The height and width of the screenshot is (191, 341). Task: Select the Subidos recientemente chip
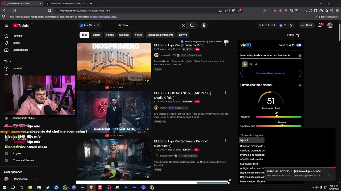point(160,35)
